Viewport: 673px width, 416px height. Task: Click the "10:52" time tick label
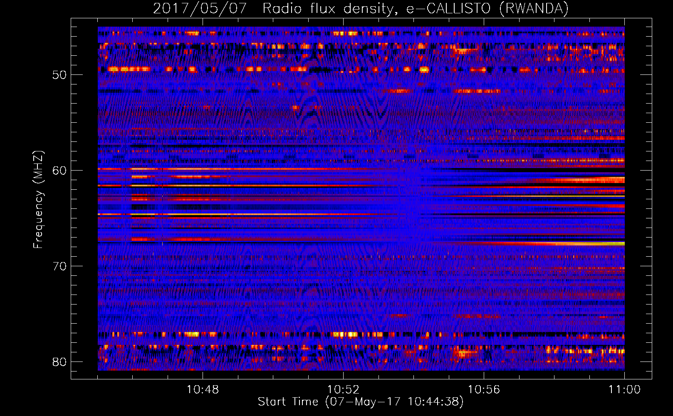(x=344, y=390)
